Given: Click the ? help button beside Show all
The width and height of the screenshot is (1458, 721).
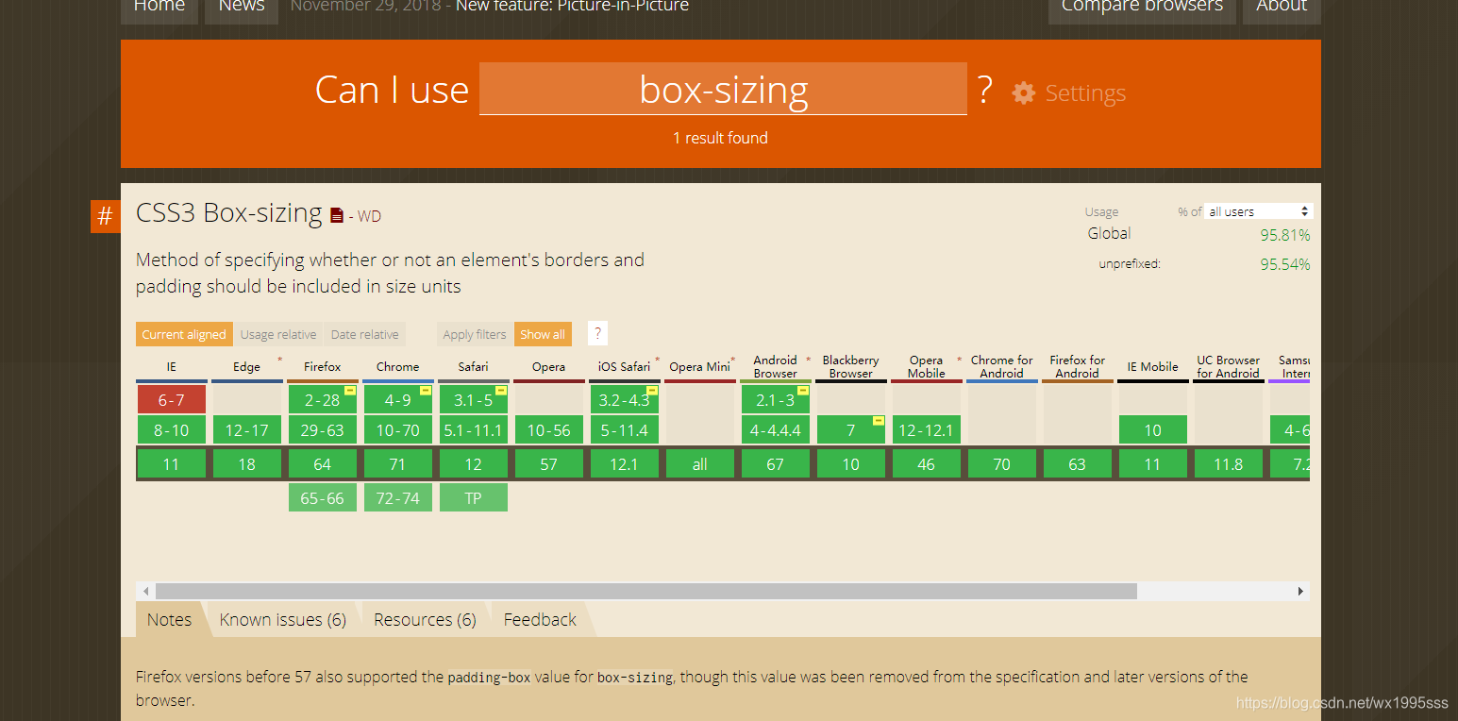Looking at the screenshot, I should [x=596, y=334].
